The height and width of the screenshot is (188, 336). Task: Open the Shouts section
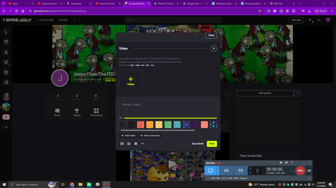[x=57, y=112]
